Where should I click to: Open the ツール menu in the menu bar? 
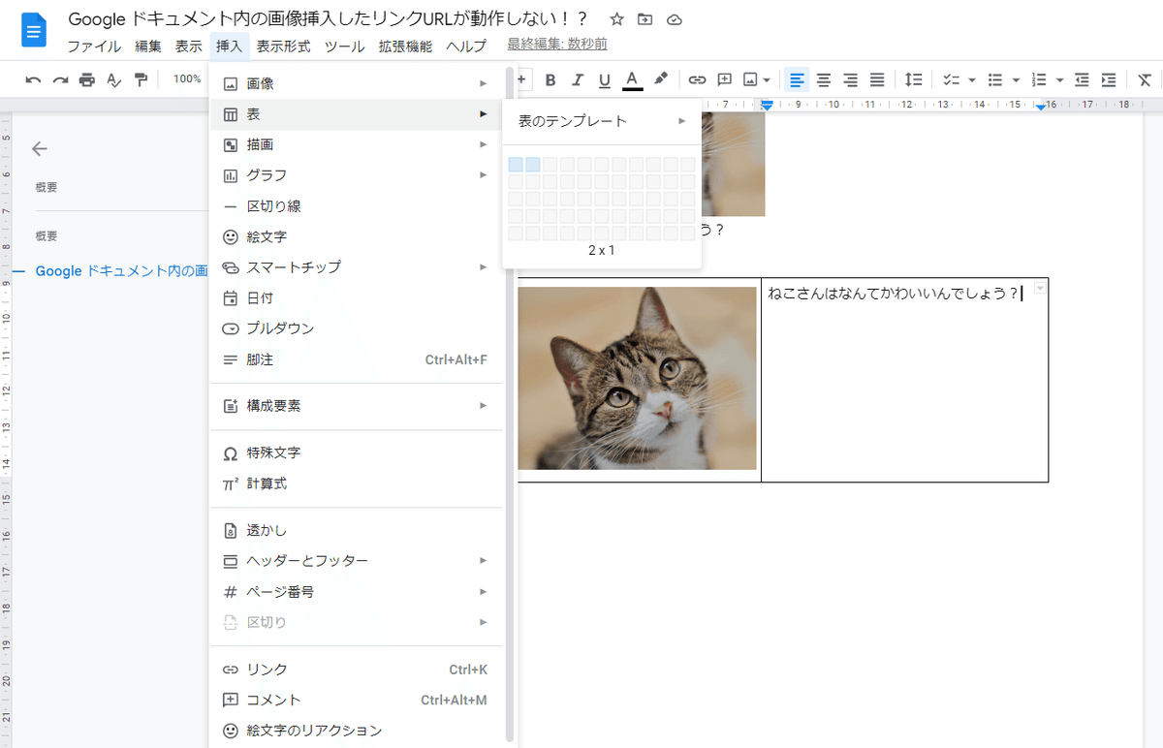[345, 46]
